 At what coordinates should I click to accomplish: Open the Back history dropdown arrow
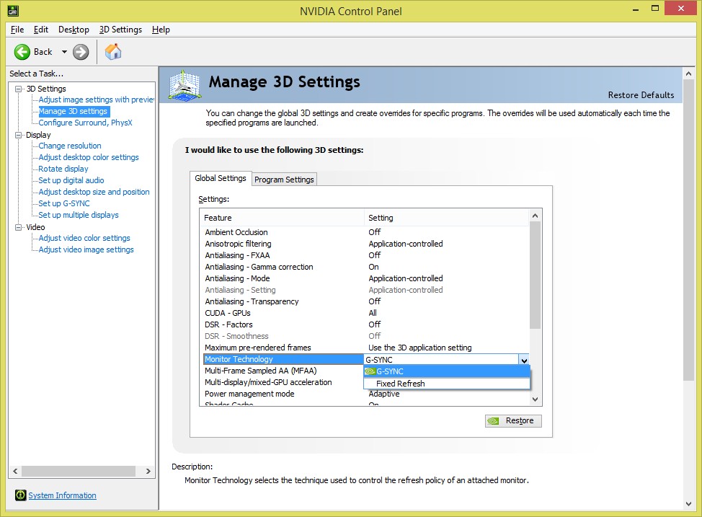(x=64, y=52)
